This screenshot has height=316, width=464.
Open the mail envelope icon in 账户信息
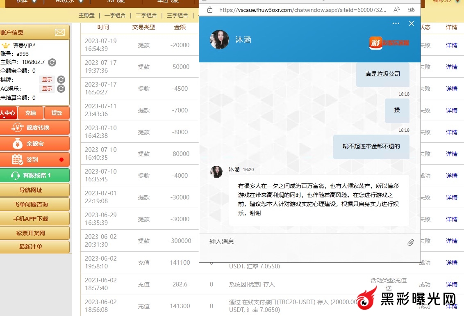(x=60, y=32)
